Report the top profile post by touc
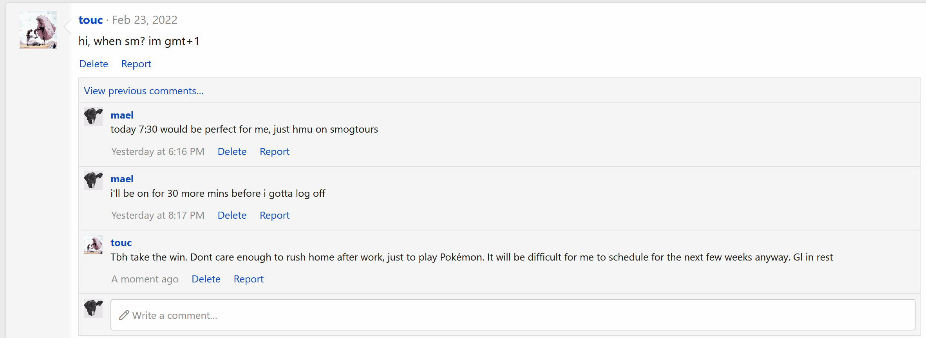 (136, 64)
